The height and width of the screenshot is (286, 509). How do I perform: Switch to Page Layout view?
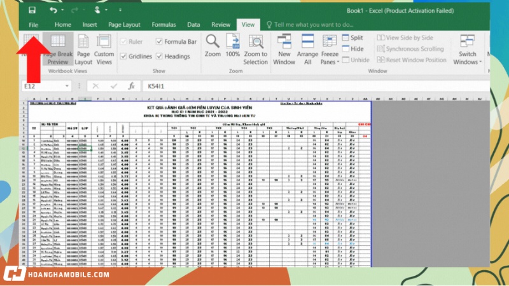click(83, 49)
